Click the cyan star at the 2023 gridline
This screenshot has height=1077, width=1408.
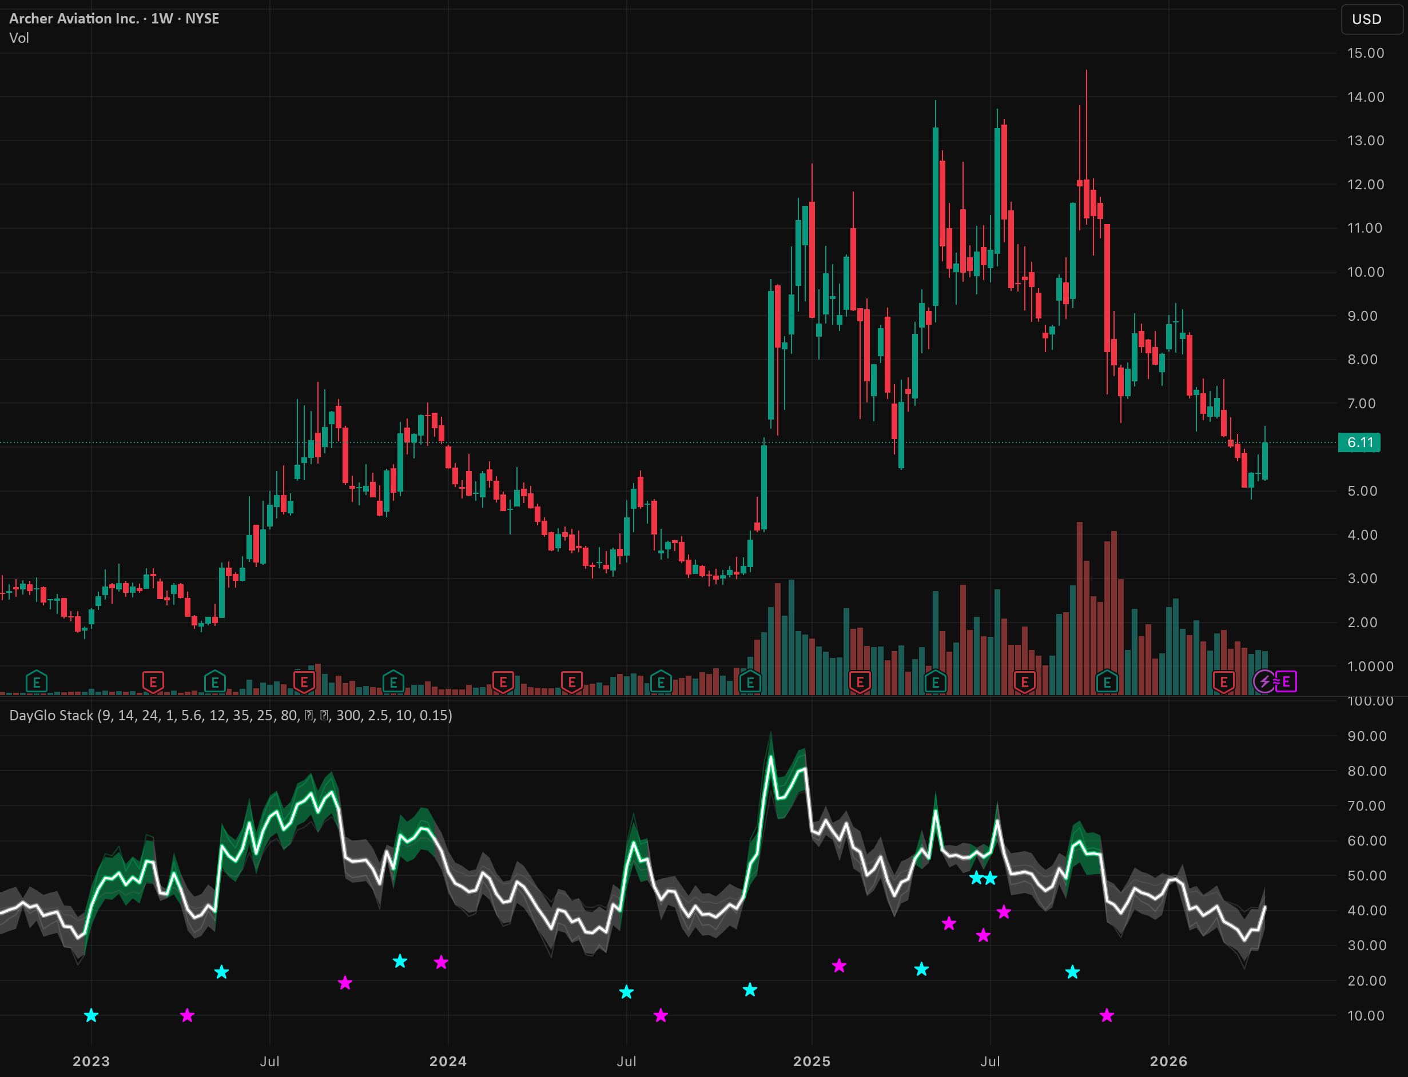pos(91,1015)
